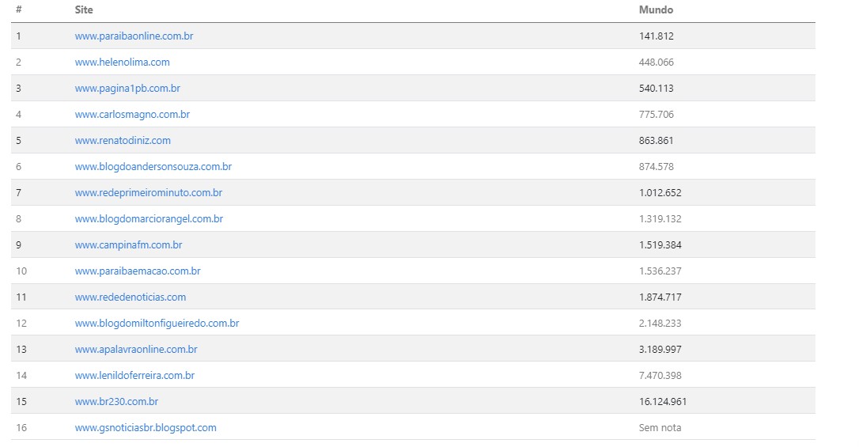The width and height of the screenshot is (859, 447).
Task: Click the www.campinafm.com.br link
Action: 128,245
